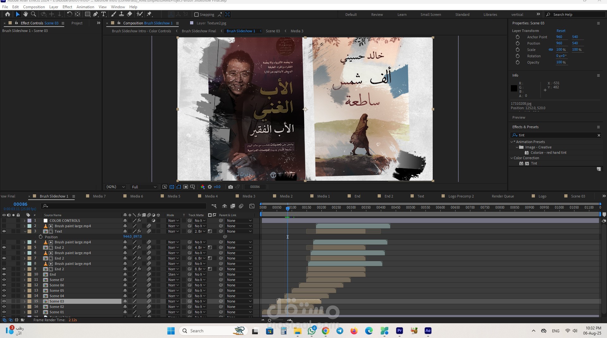Viewport: 607px width, 338px height.
Task: Toggle visibility of the Text layer
Action: tap(4, 231)
